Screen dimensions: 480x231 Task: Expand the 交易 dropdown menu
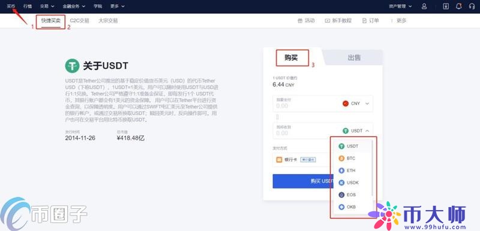click(47, 6)
